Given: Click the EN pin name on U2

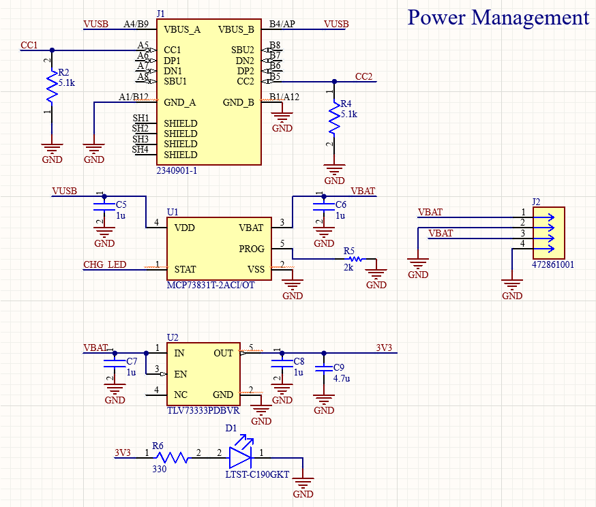Looking at the screenshot, I should (181, 374).
